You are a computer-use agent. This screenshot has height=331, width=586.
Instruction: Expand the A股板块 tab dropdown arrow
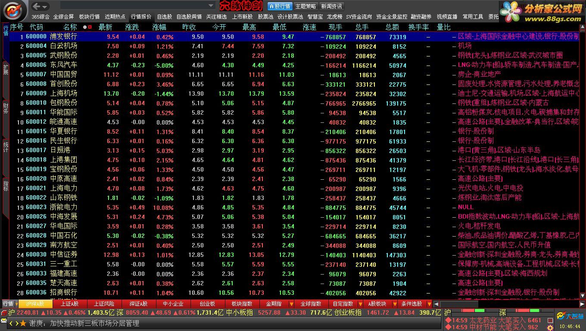395,304
